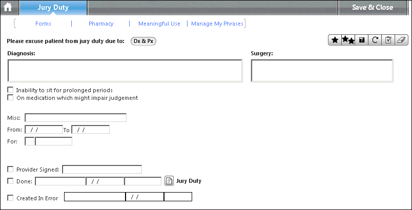Check Inability to sit for prolonged periods
This screenshot has height=210, width=412.
point(10,90)
